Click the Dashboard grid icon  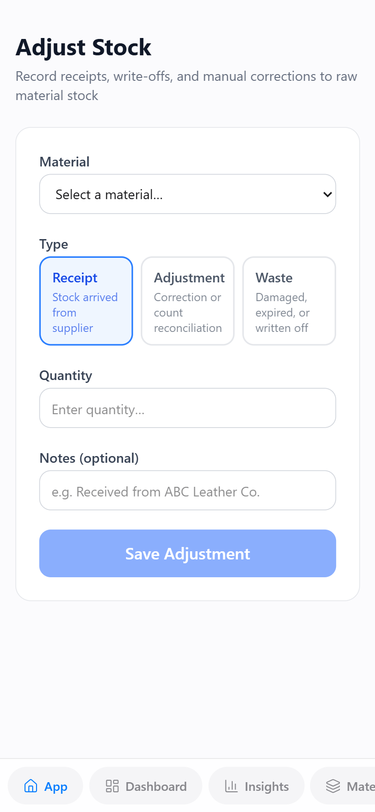112,786
